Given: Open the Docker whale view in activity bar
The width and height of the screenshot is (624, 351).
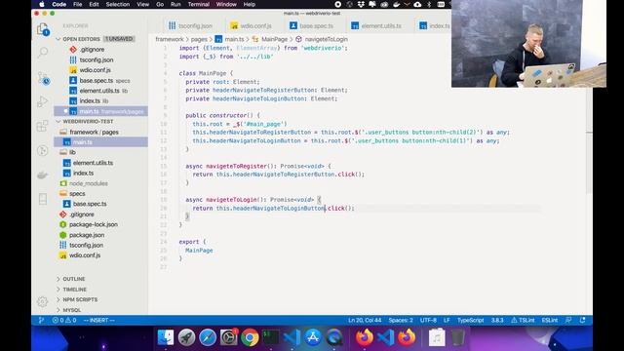Looking at the screenshot, I should tap(43, 175).
